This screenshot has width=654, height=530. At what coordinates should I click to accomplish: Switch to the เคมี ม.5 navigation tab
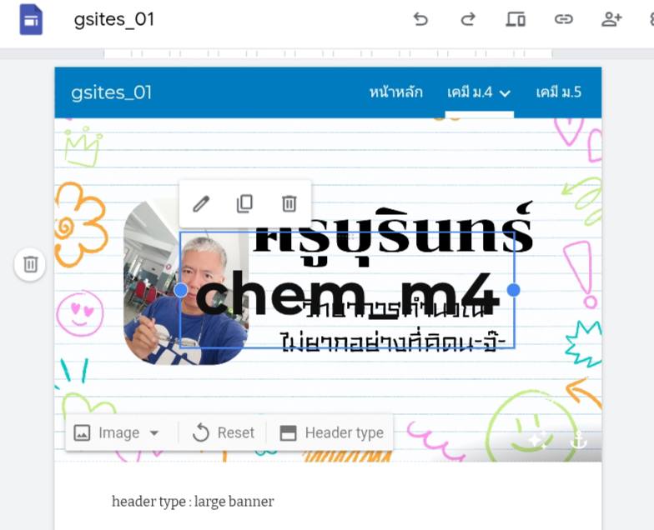click(559, 92)
